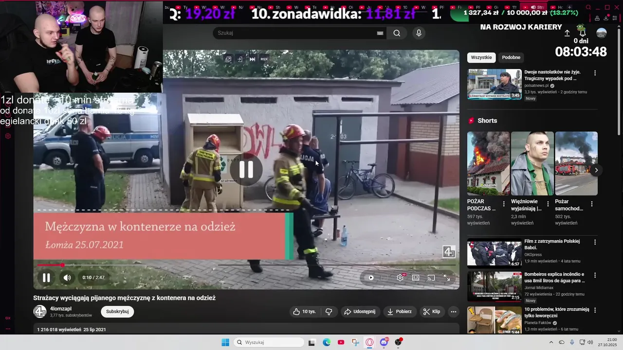623x350 pixels.
Task: Click the magnifier search button
Action: tap(397, 33)
